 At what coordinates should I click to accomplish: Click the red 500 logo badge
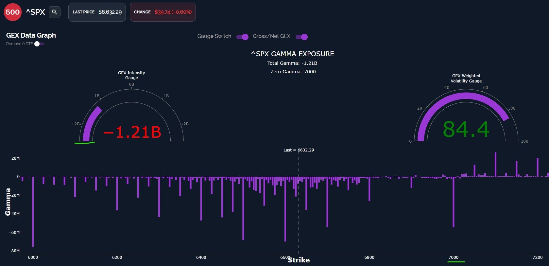click(13, 12)
